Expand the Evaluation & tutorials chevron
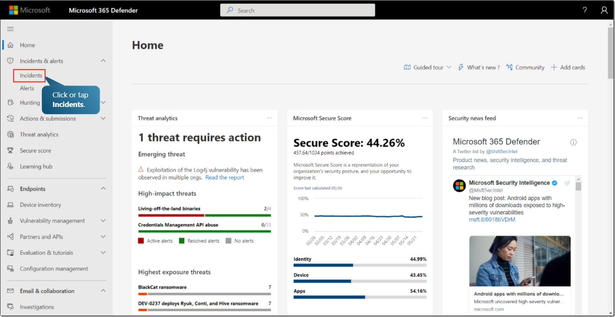The height and width of the screenshot is (317, 615). point(103,253)
